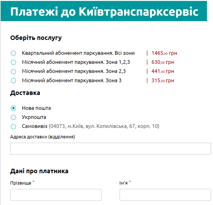
Task: Select Нова пошта delivery option
Action: click(x=13, y=108)
